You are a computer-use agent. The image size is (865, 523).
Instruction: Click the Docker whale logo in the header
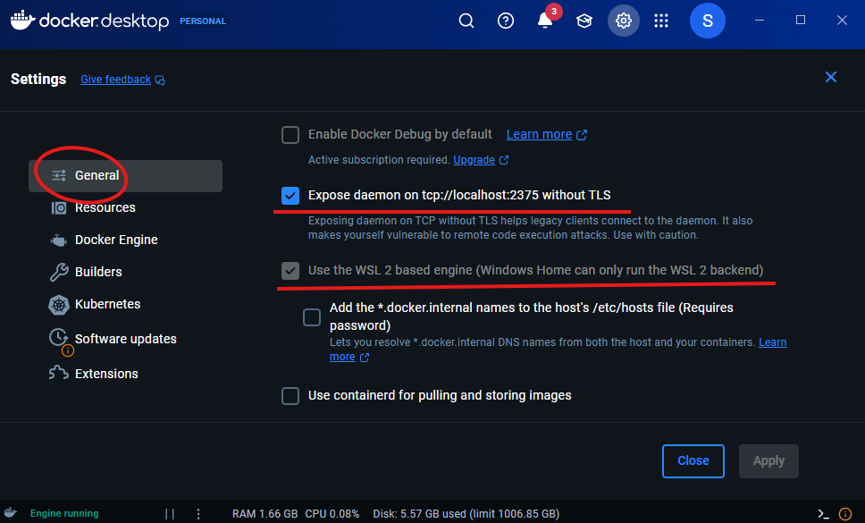click(x=23, y=20)
